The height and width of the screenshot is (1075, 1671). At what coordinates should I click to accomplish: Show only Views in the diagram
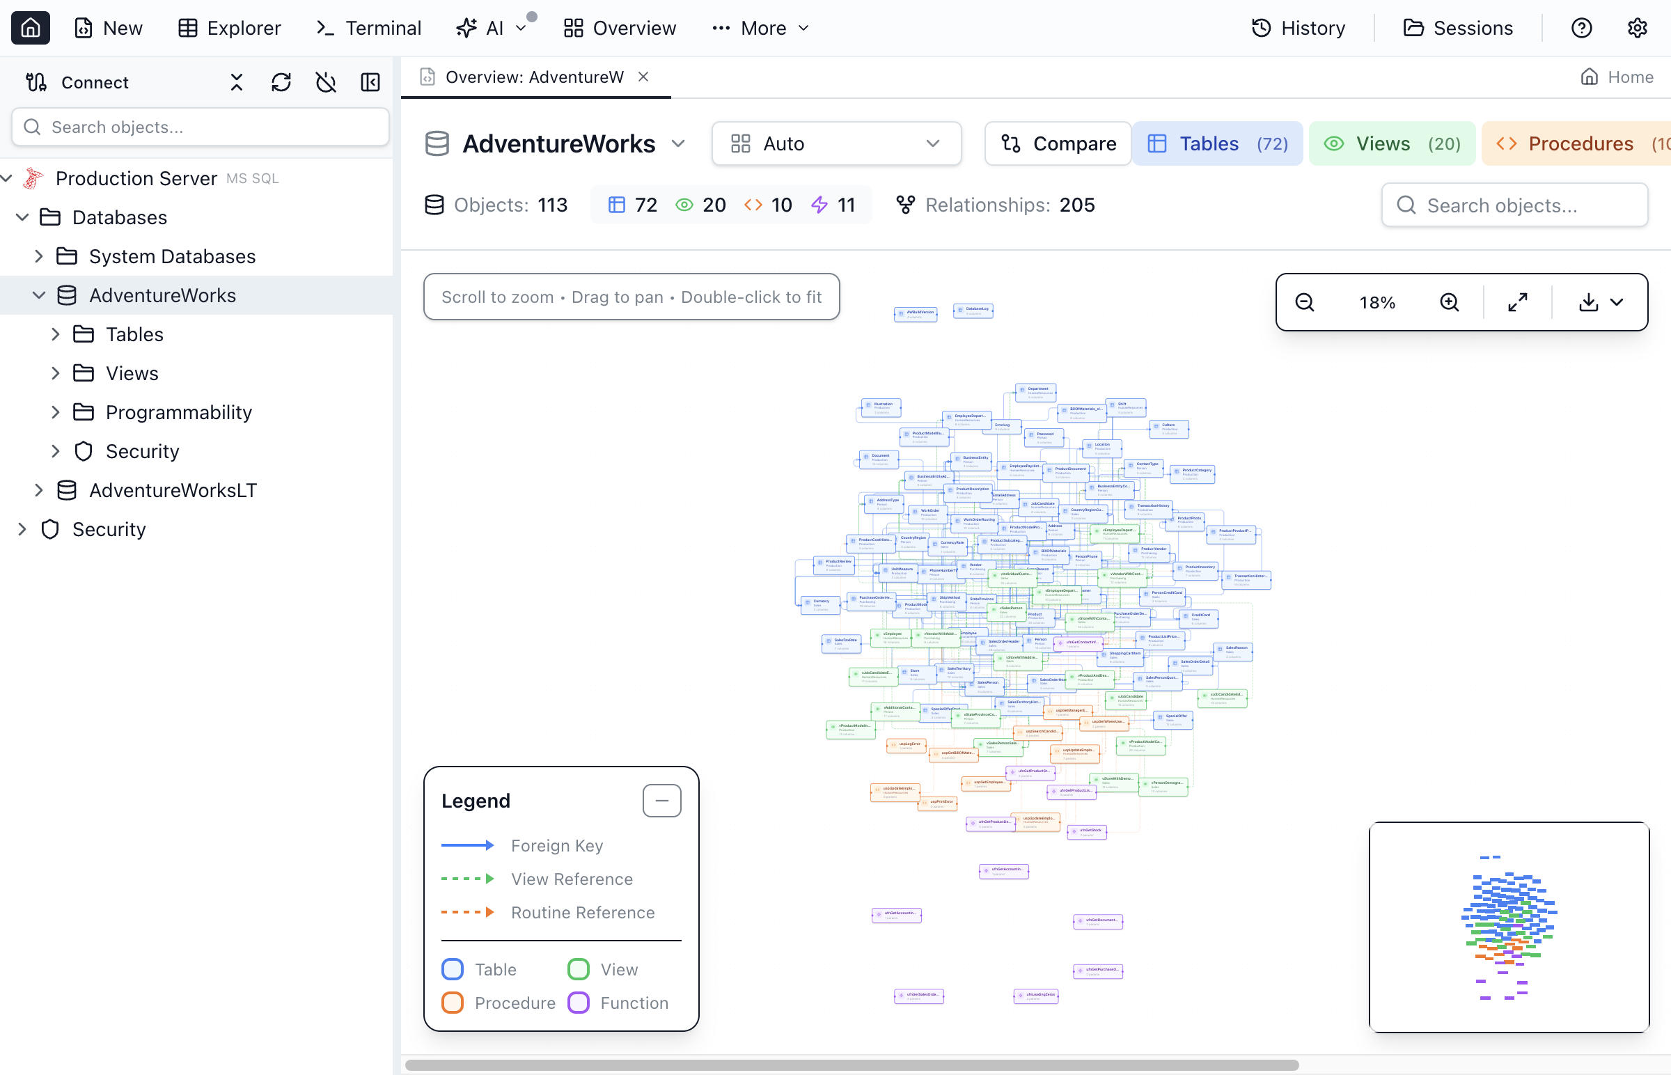(x=1390, y=143)
